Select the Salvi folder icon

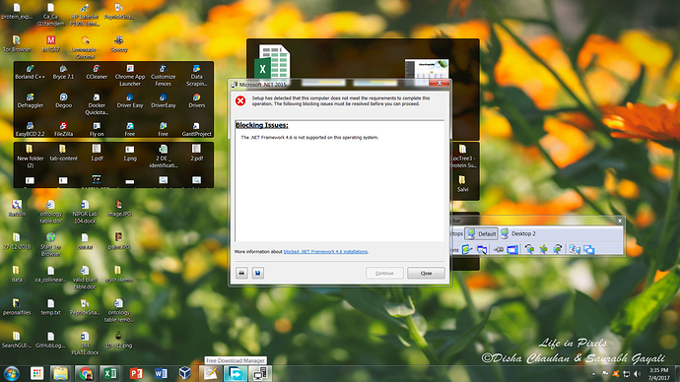tap(462, 184)
